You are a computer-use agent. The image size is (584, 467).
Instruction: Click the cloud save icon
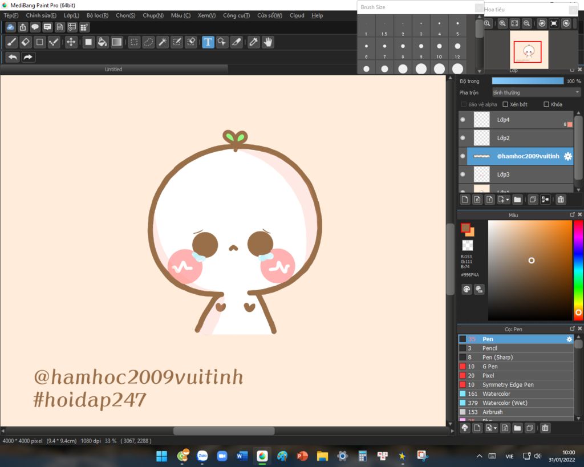(x=10, y=27)
